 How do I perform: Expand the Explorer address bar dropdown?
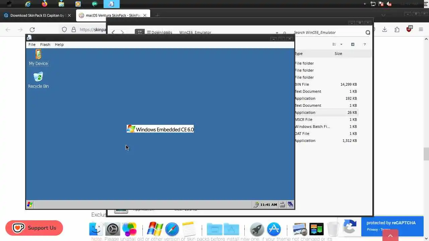tap(277, 33)
